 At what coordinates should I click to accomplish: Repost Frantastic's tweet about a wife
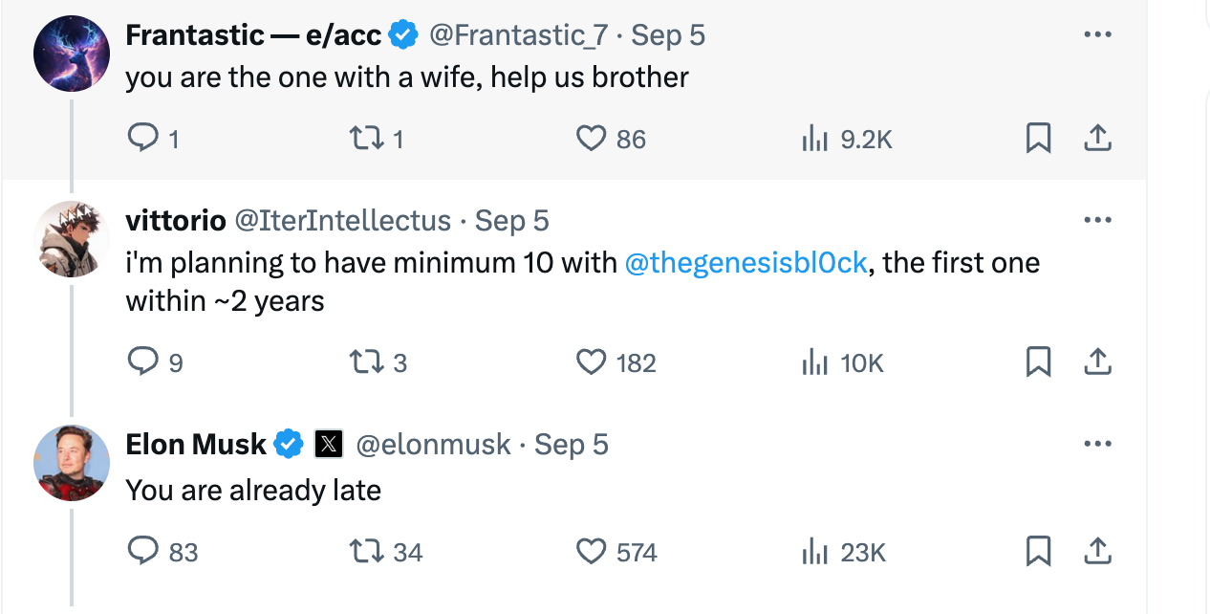coord(362,140)
